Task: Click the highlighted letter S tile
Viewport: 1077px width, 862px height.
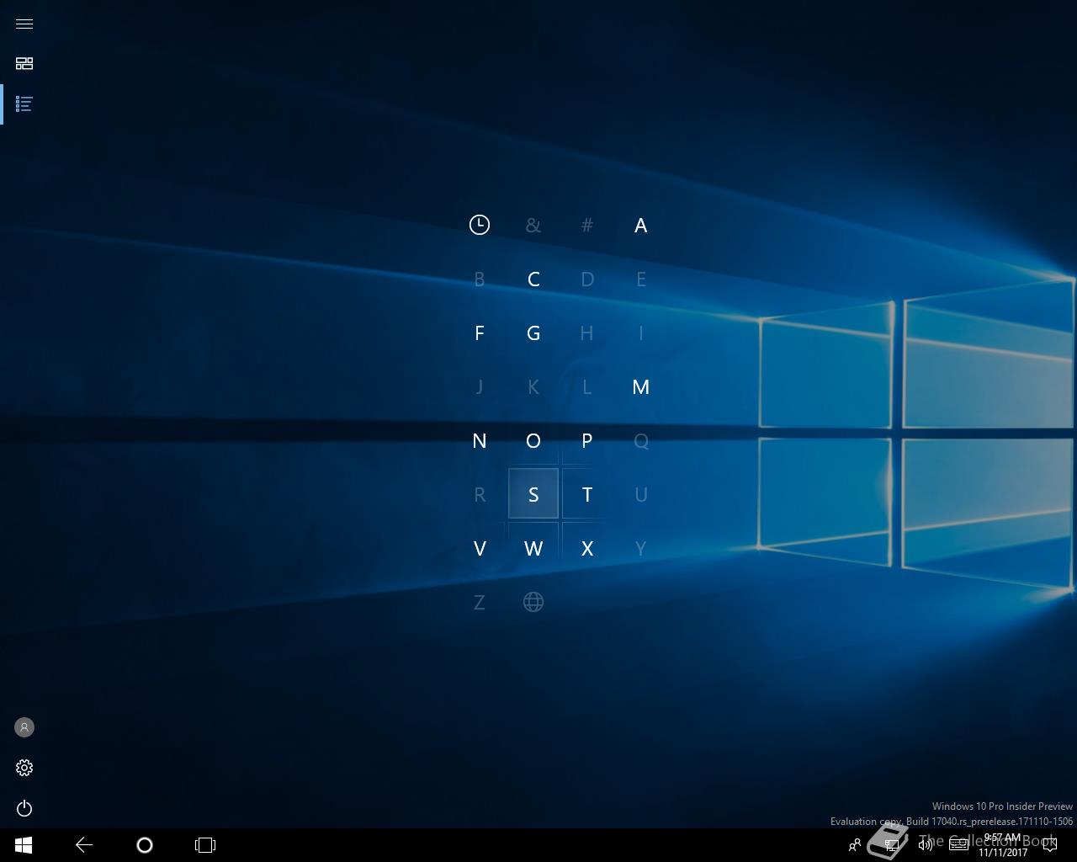Action: pos(533,494)
